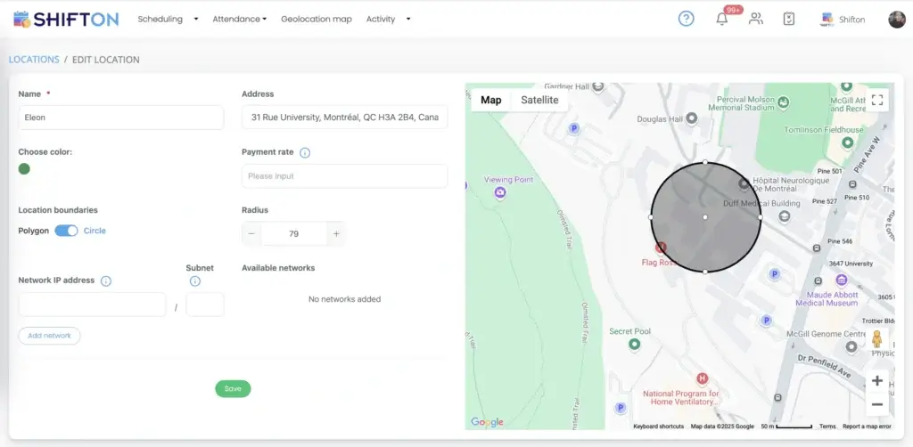Click the green location color swatch
This screenshot has width=913, height=447.
pyautogui.click(x=24, y=169)
